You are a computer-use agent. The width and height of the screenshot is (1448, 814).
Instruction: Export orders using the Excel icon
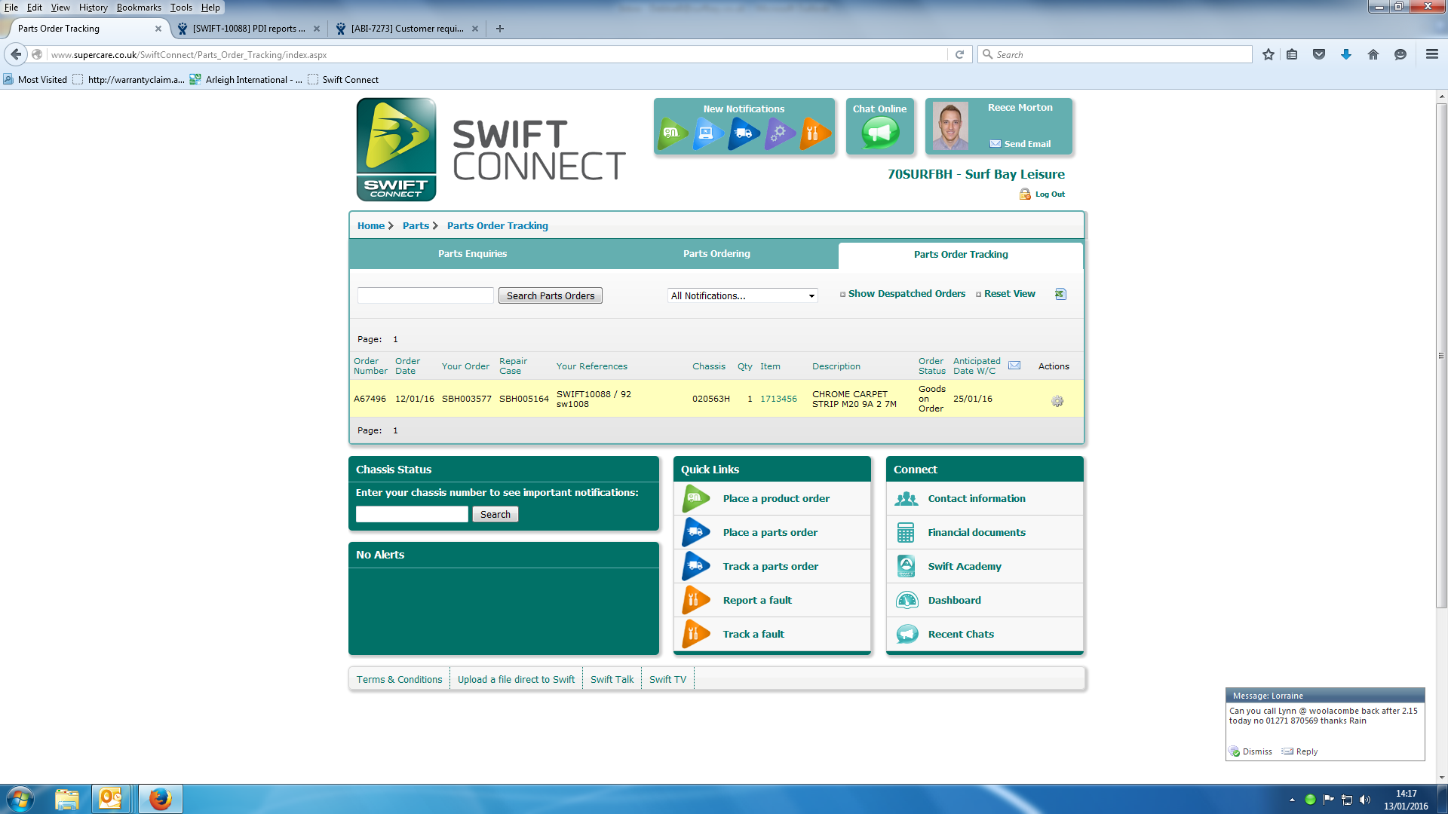(x=1060, y=294)
